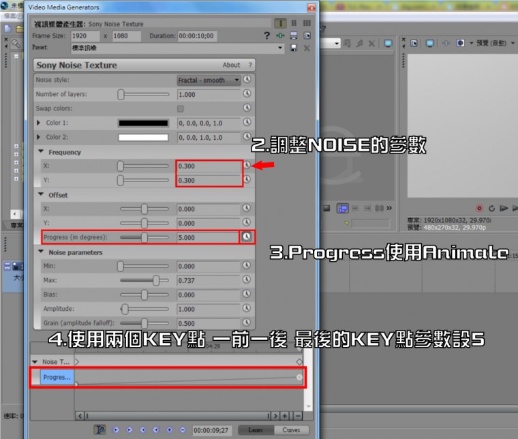
Task: Expand the Color 2 section
Action: tap(38, 137)
